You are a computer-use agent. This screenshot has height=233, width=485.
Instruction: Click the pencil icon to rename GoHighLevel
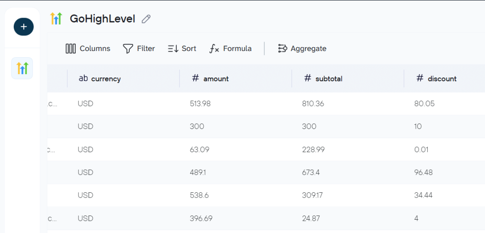point(146,19)
